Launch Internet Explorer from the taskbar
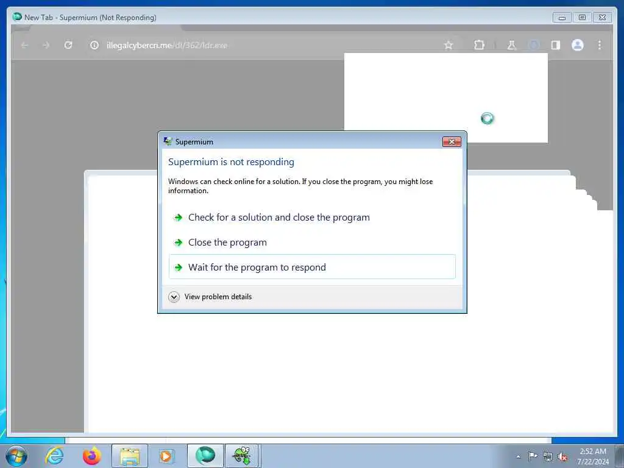Viewport: 624px width, 468px height. click(x=54, y=456)
